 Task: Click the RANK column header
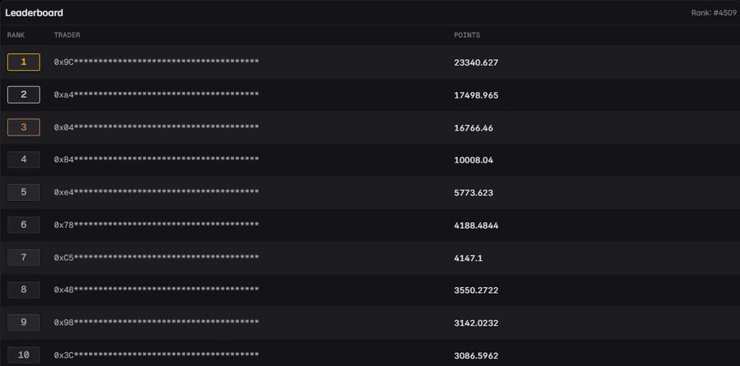tap(16, 35)
